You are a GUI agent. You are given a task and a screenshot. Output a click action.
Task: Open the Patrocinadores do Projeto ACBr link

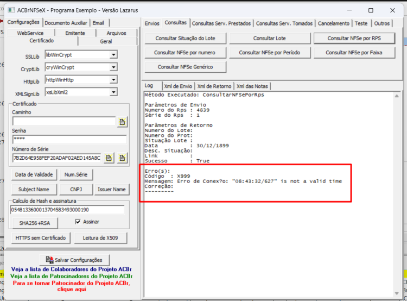coord(72,276)
